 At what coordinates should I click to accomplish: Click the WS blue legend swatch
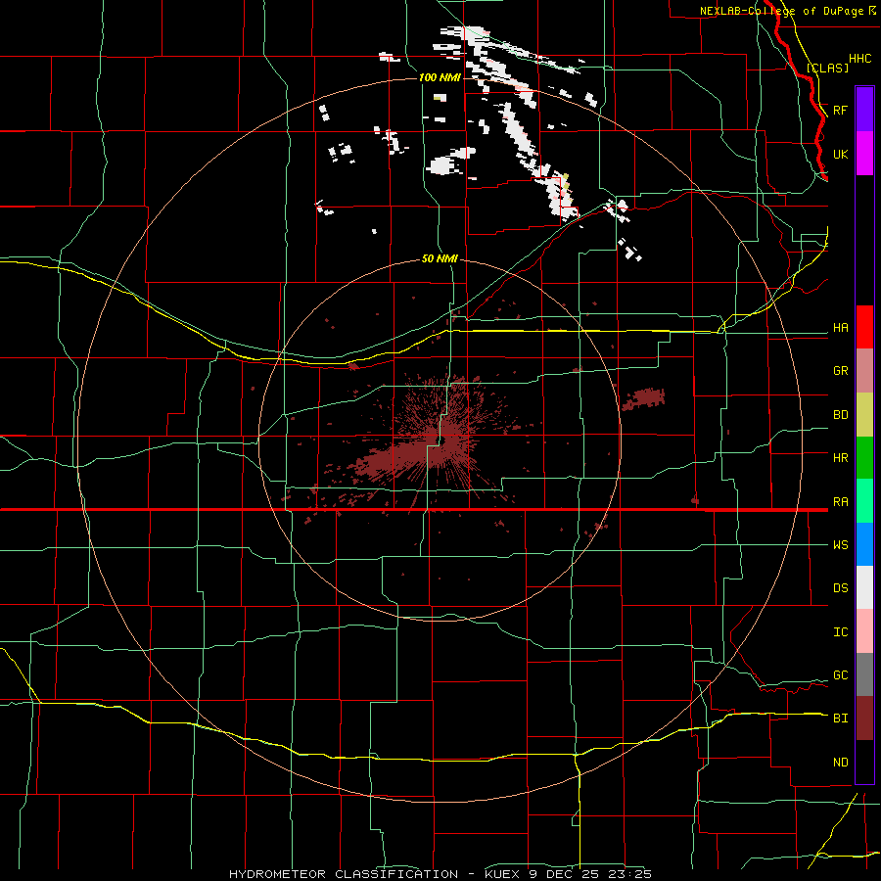[x=864, y=544]
